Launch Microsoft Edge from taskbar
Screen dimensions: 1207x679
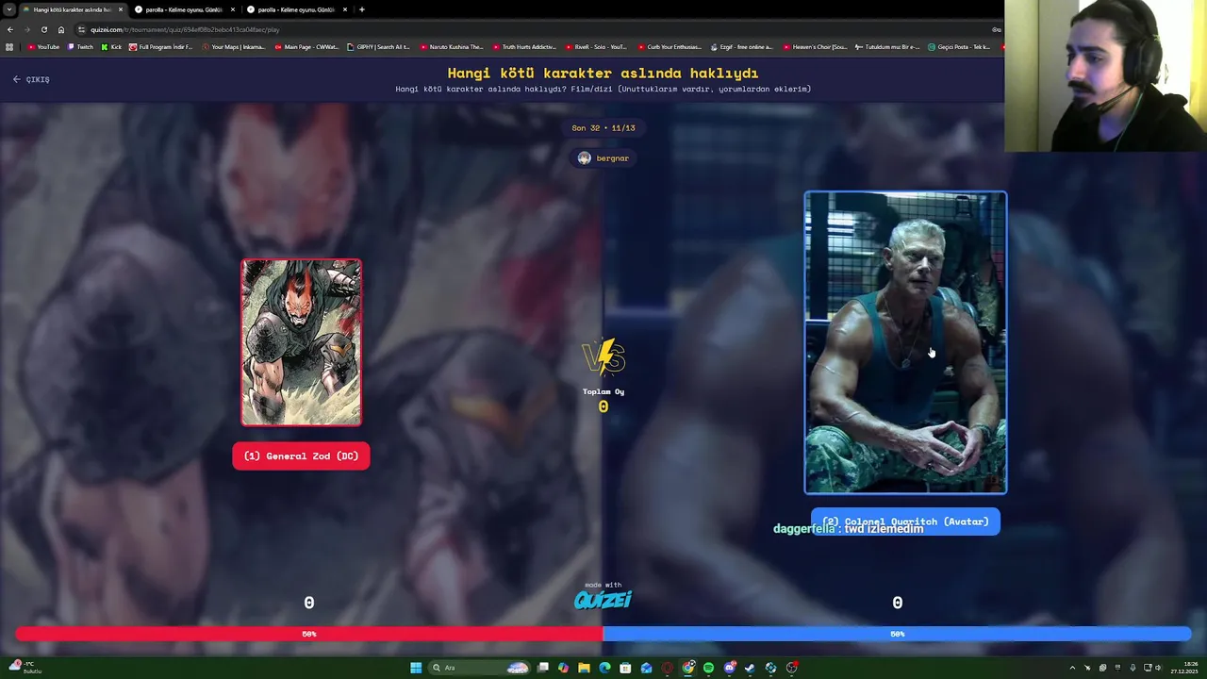click(604, 668)
